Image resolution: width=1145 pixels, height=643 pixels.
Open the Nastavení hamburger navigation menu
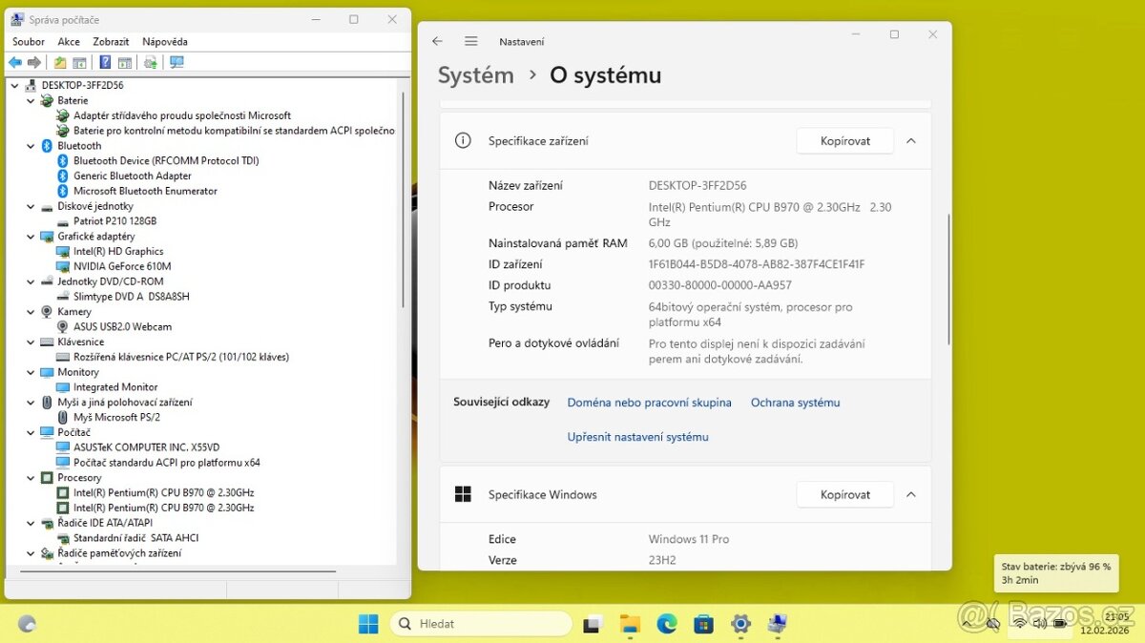tap(470, 41)
